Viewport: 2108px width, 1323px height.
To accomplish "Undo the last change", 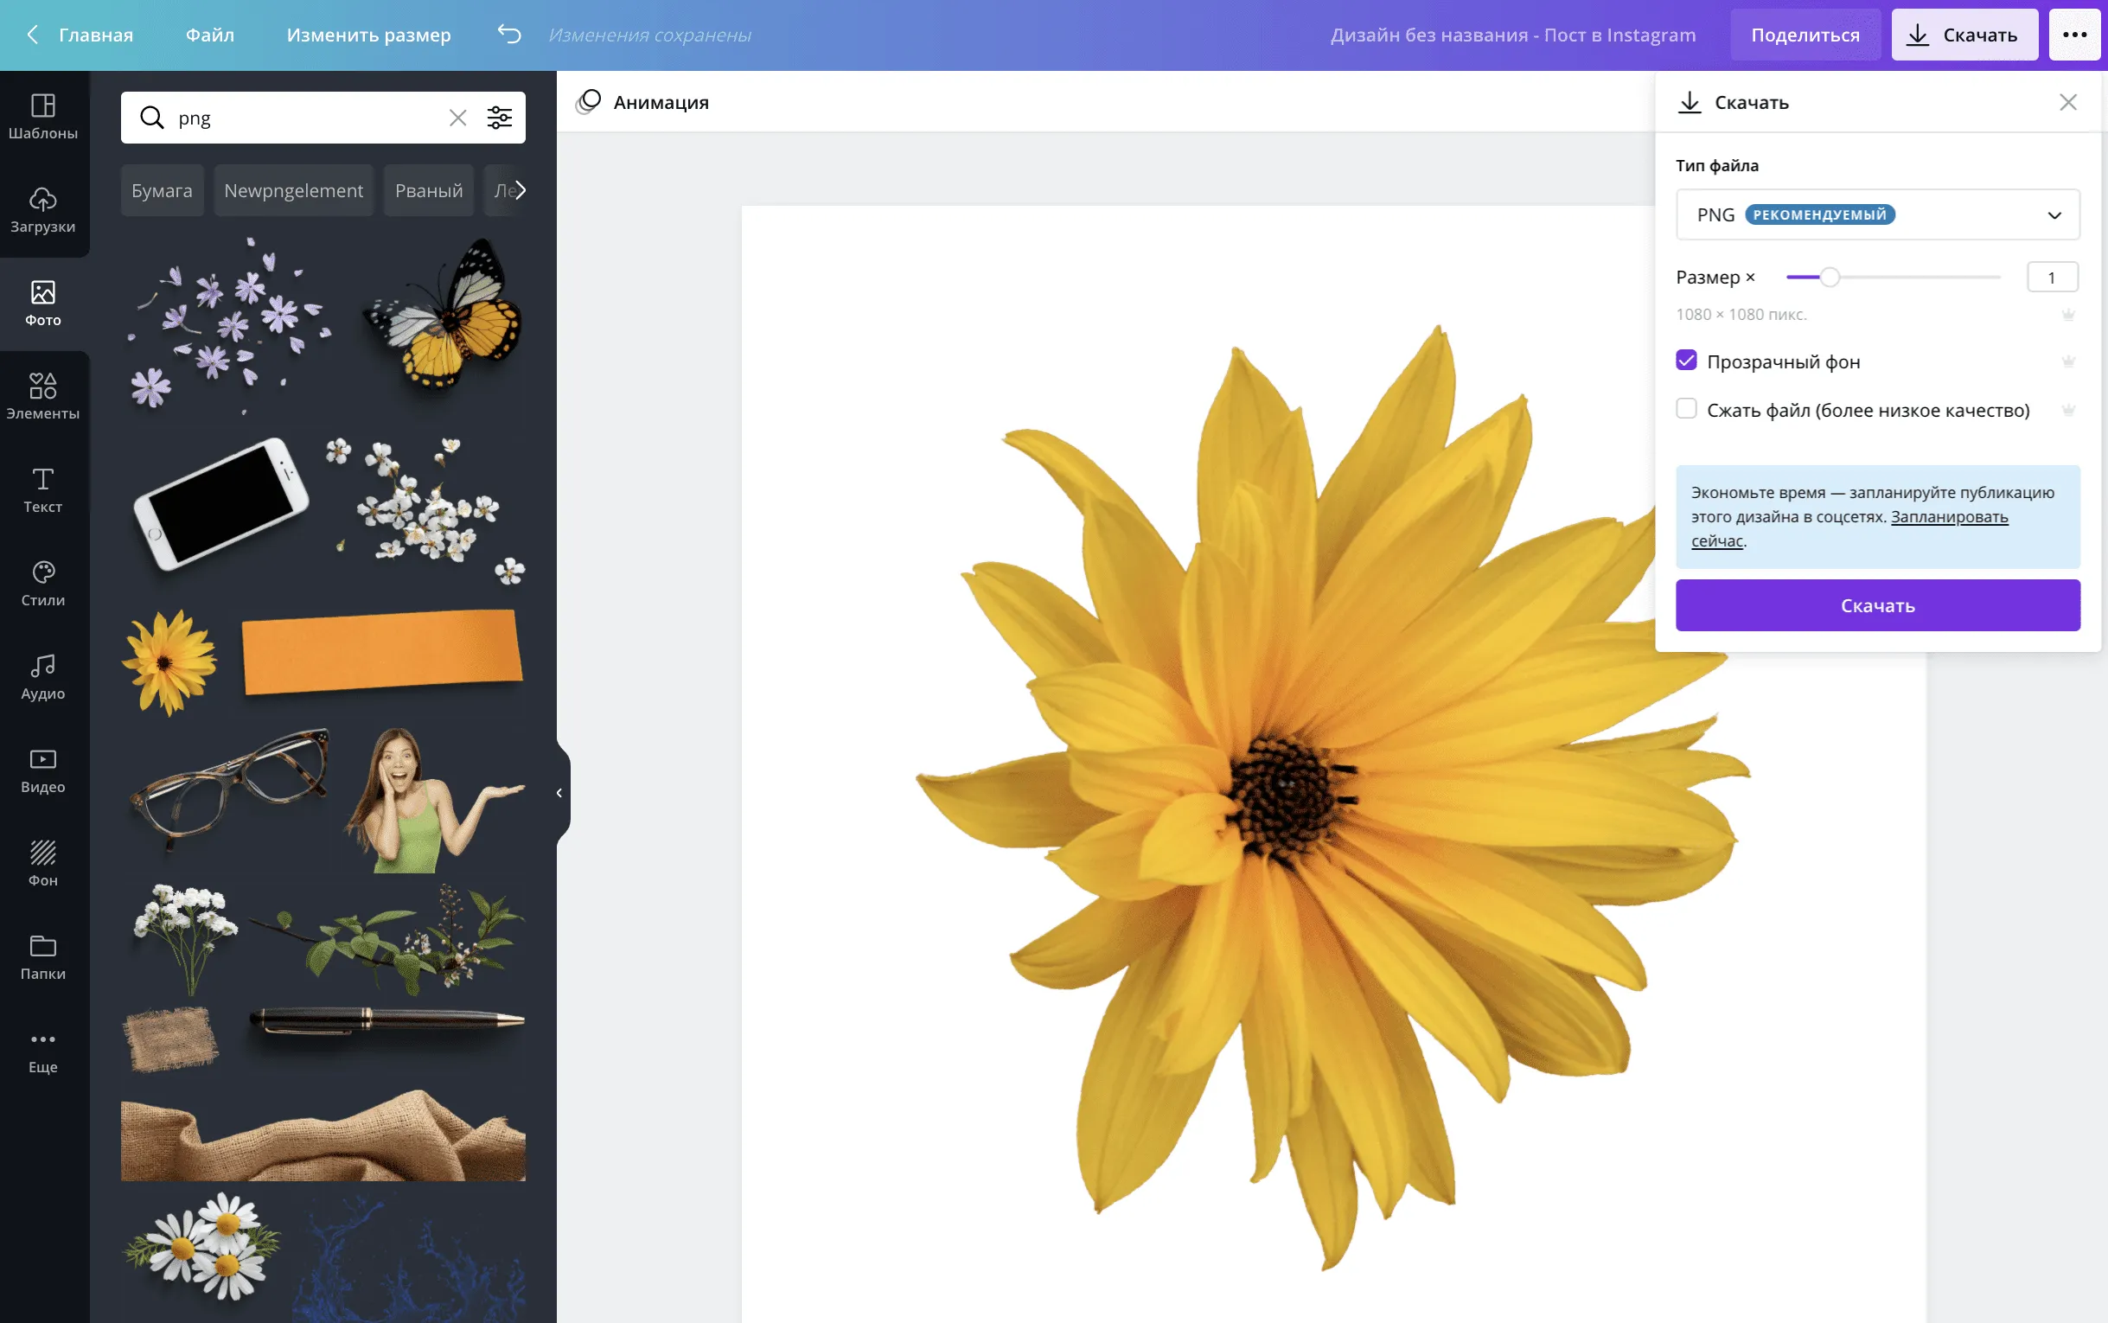I will pyautogui.click(x=509, y=34).
